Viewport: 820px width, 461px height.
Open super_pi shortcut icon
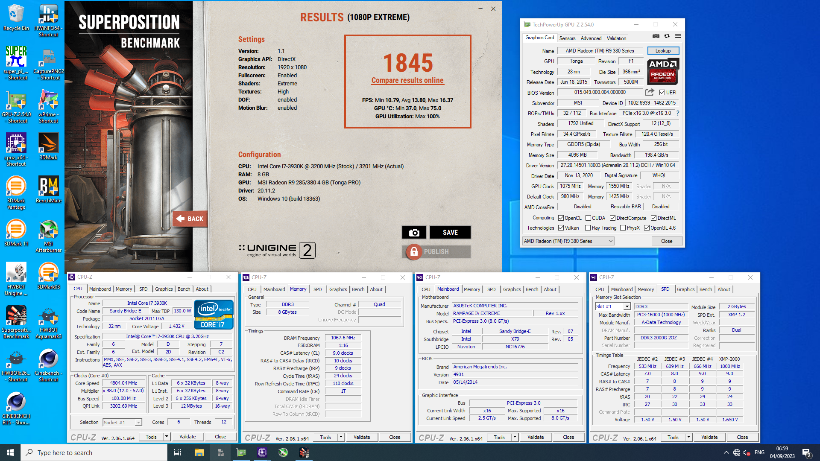tap(16, 63)
